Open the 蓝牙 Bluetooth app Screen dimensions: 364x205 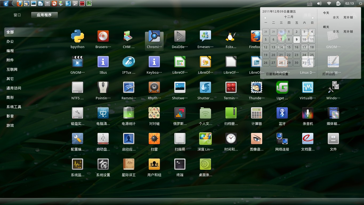click(x=282, y=113)
